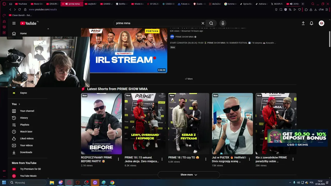Image resolution: width=331 pixels, height=186 pixels.
Task: Click the CSGO-Skins deposit bonus banner
Action: pyautogui.click(x=297, y=138)
